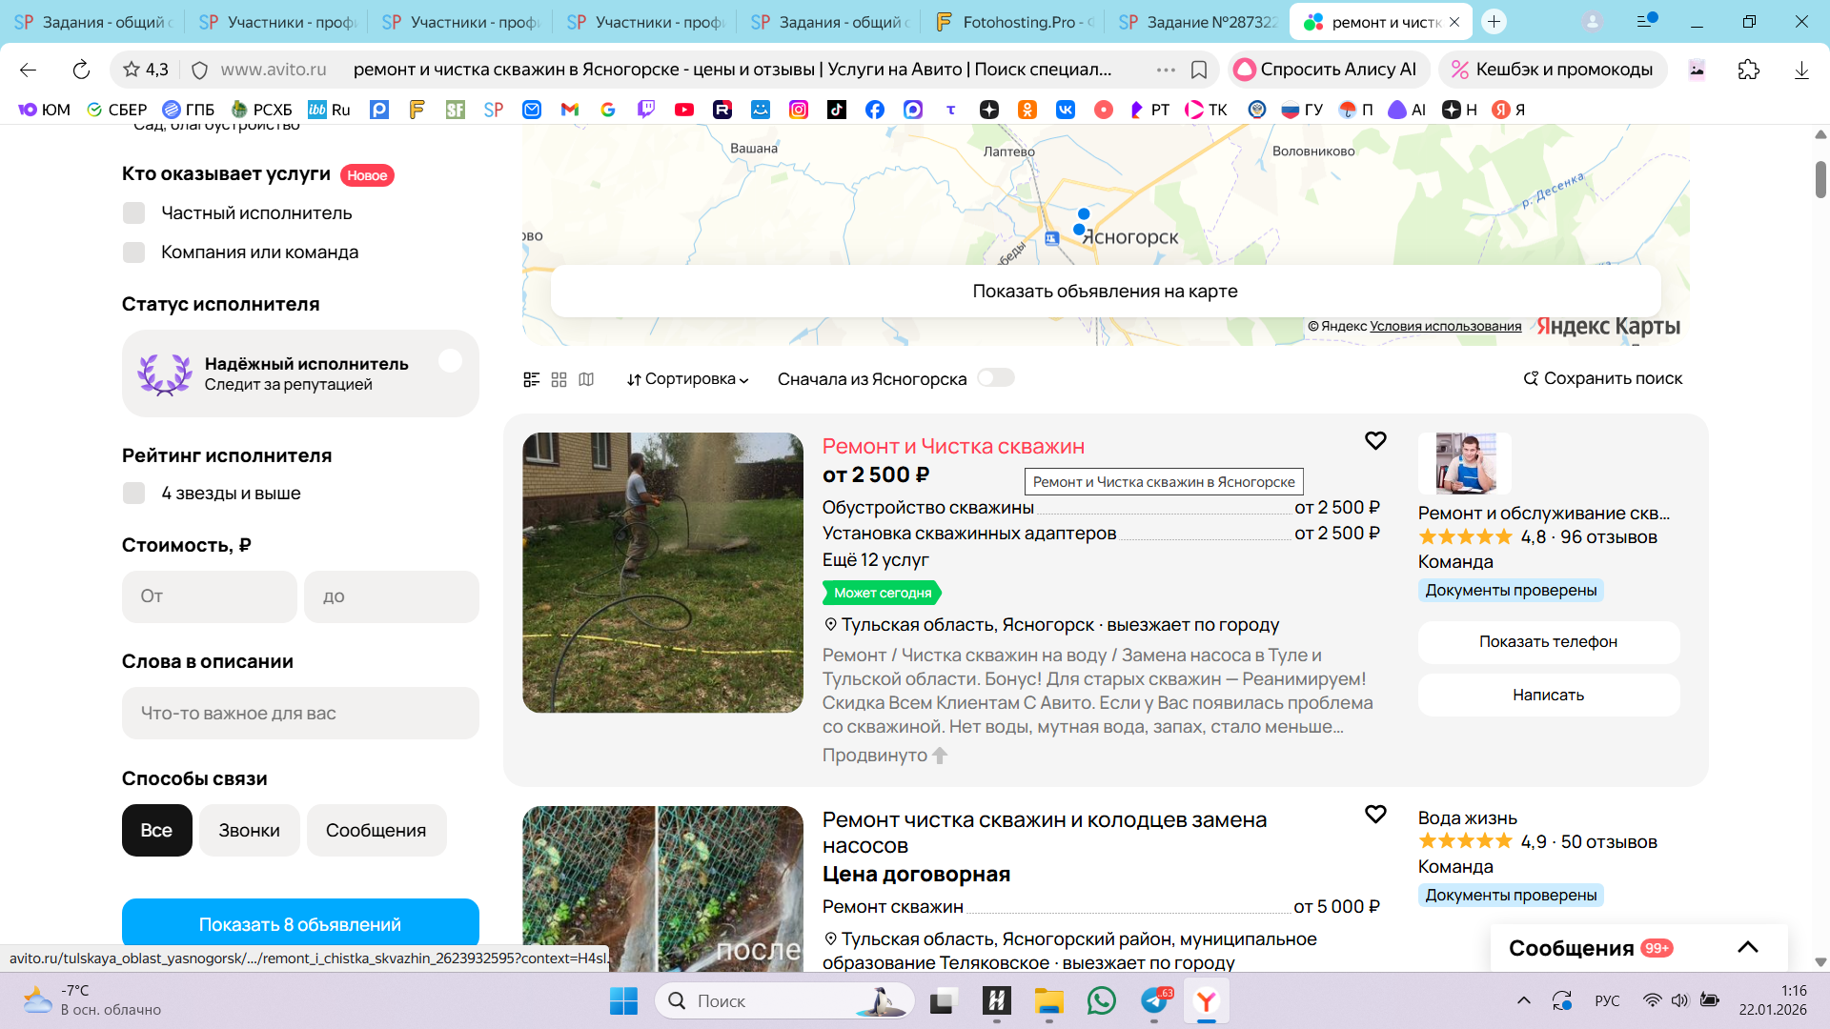Expand the Сообщения chat panel
The height and width of the screenshot is (1029, 1830).
(x=1747, y=947)
